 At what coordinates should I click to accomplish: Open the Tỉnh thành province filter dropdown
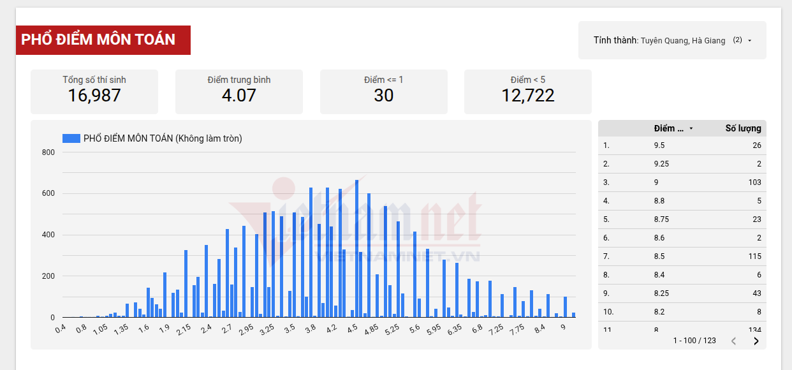coord(672,40)
